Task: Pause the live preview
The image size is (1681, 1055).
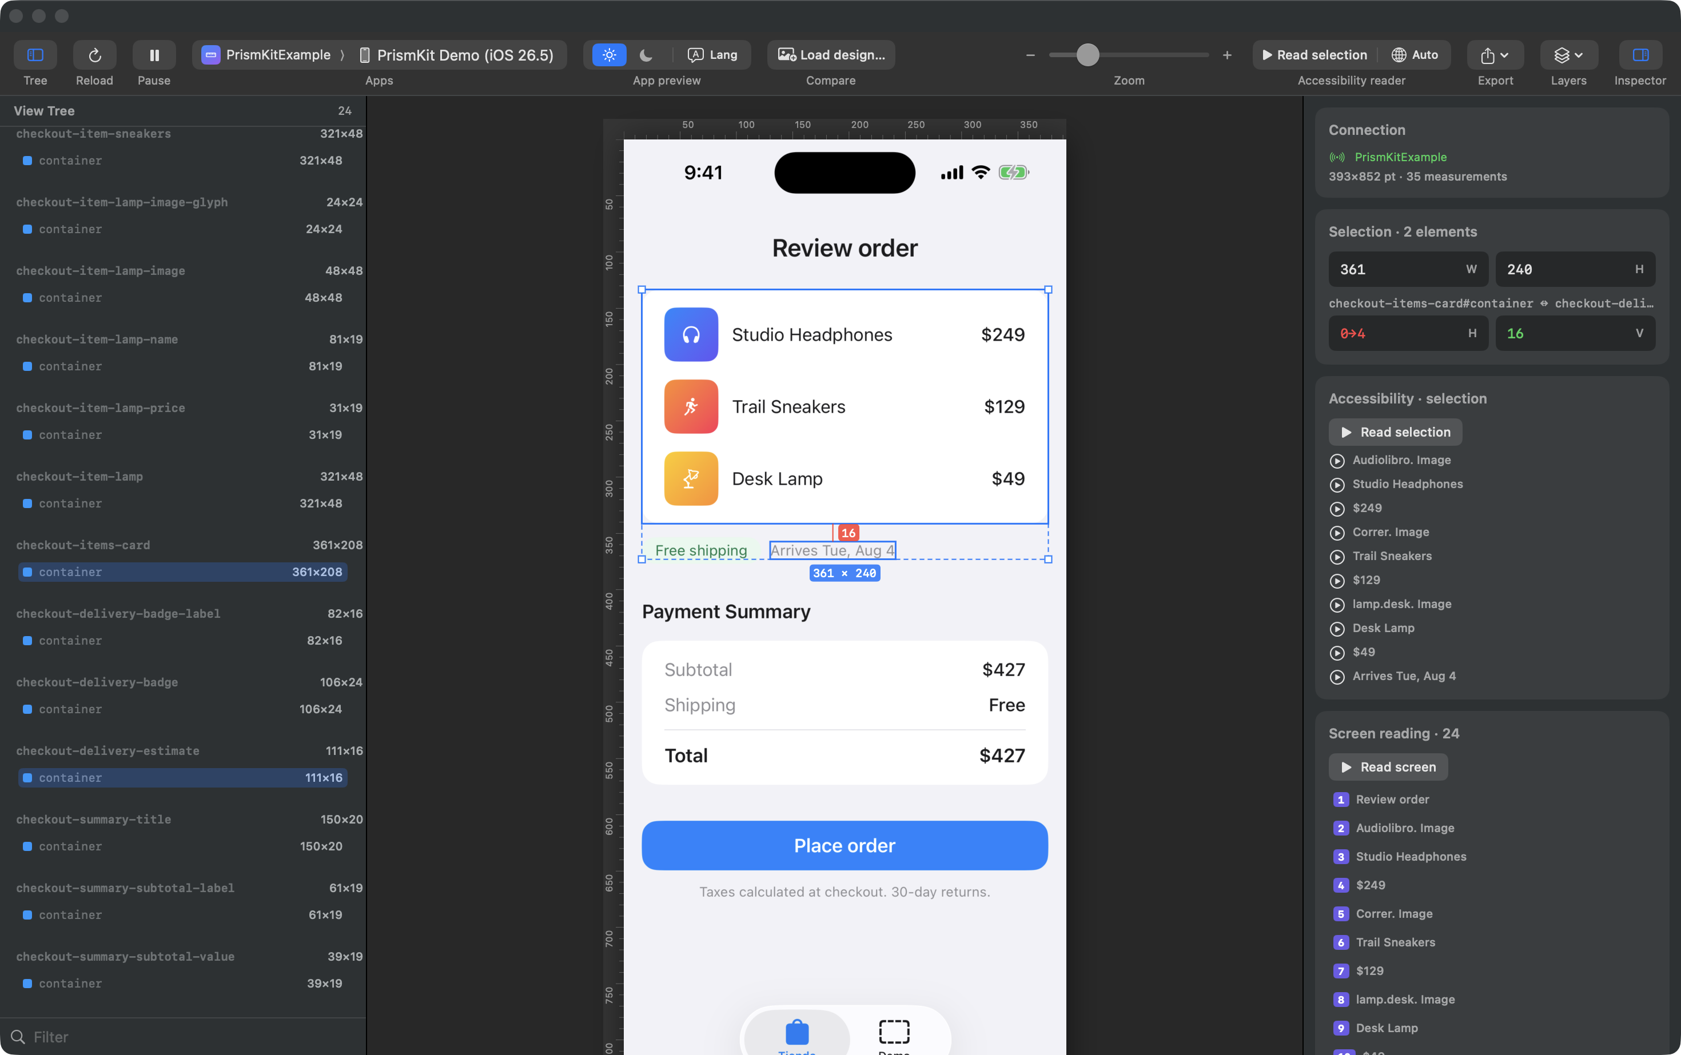Action: [x=154, y=54]
